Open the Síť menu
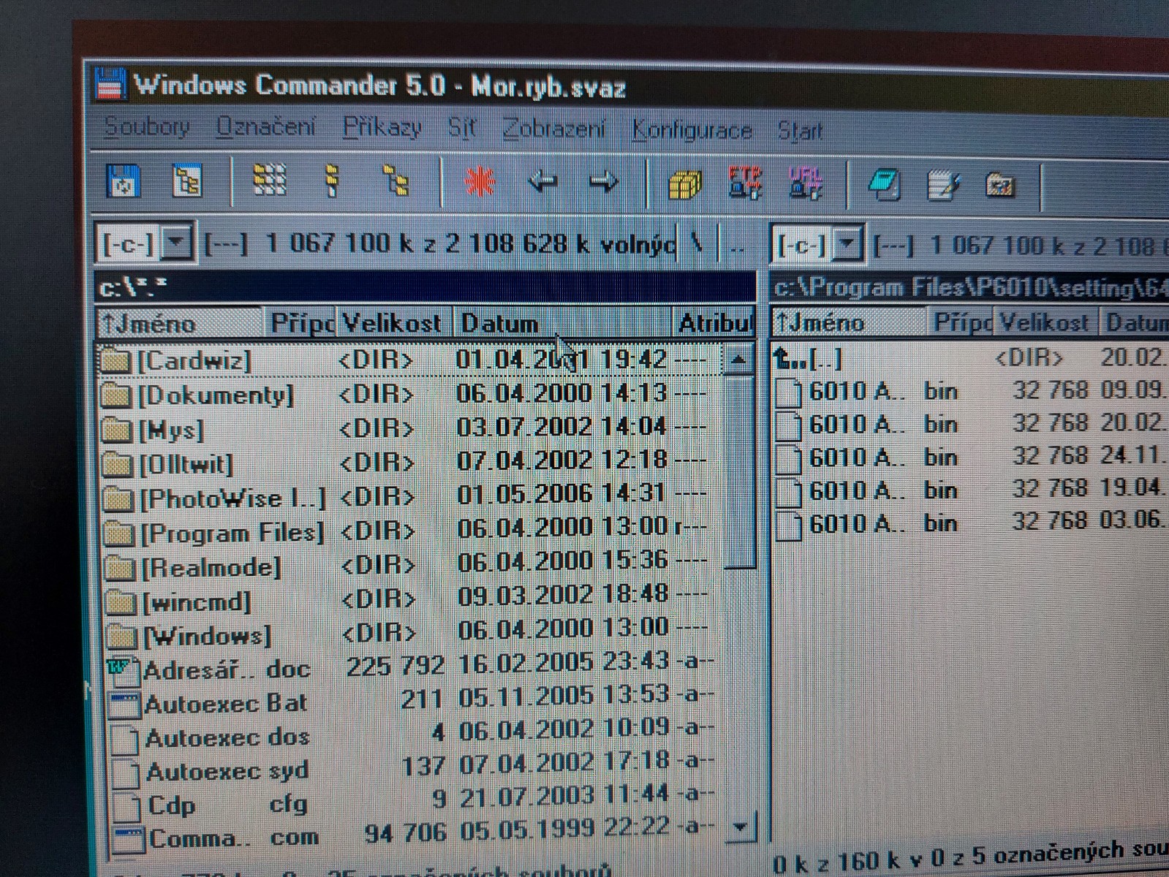 click(x=462, y=129)
